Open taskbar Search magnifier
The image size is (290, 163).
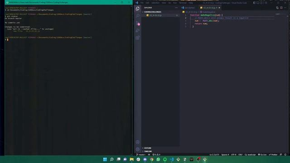pos(112,159)
